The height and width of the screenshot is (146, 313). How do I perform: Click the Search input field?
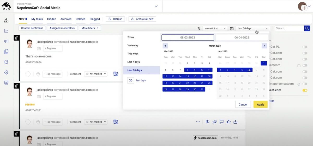click(290, 28)
